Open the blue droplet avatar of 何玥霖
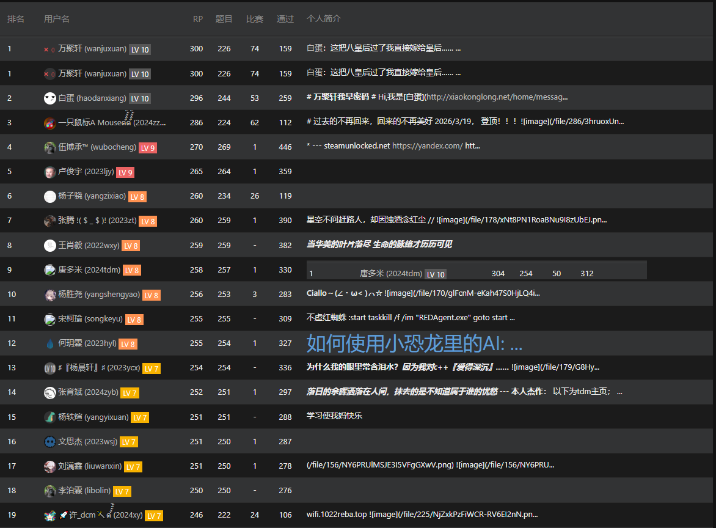Image resolution: width=716 pixels, height=528 pixels. tap(49, 343)
